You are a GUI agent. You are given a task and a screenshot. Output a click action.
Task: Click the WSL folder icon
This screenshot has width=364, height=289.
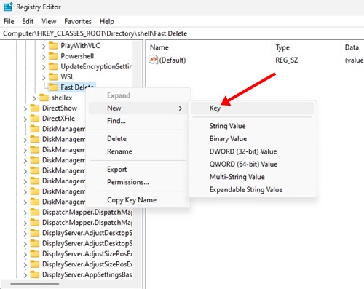tap(53, 77)
